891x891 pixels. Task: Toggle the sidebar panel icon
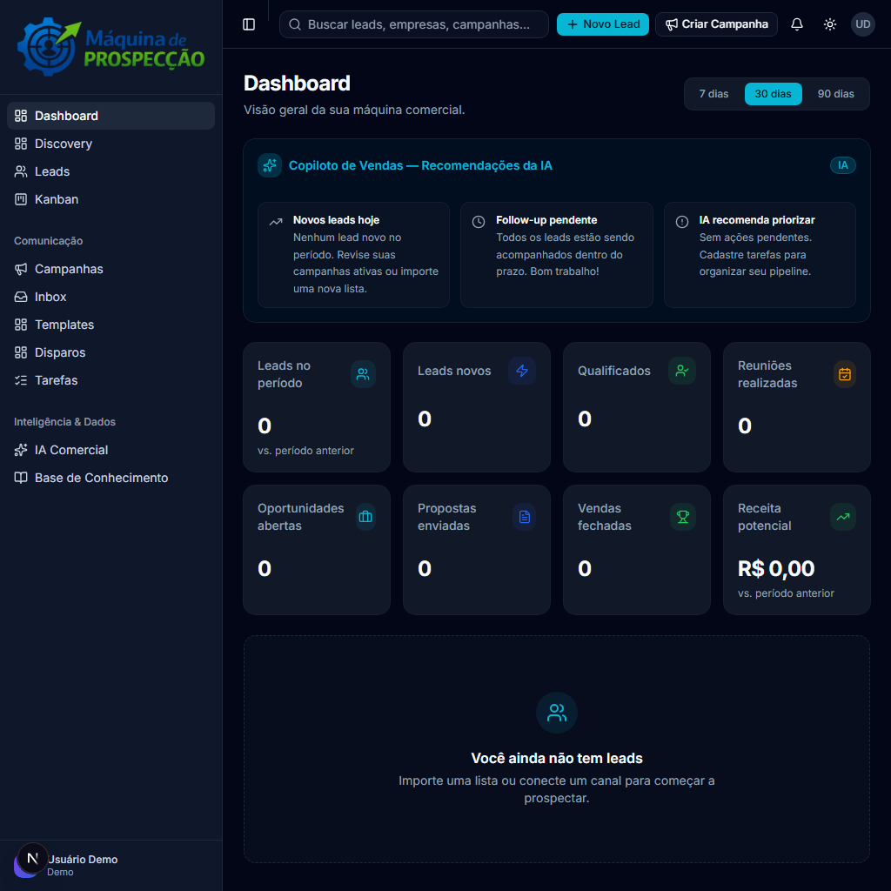(x=249, y=24)
